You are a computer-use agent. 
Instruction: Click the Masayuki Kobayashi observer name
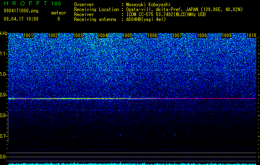point(148,5)
